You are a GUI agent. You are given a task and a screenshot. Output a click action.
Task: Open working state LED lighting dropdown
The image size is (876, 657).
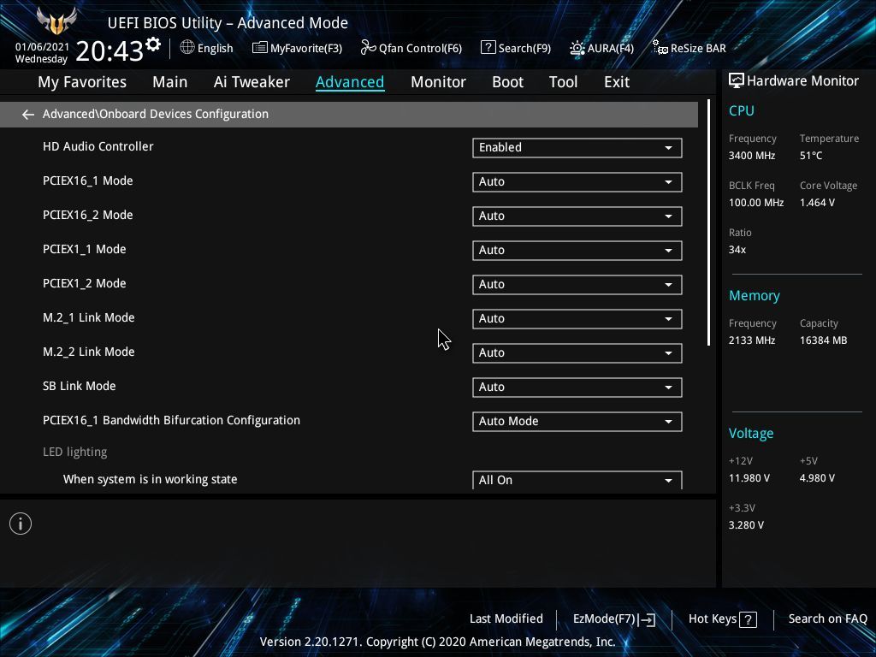point(577,480)
